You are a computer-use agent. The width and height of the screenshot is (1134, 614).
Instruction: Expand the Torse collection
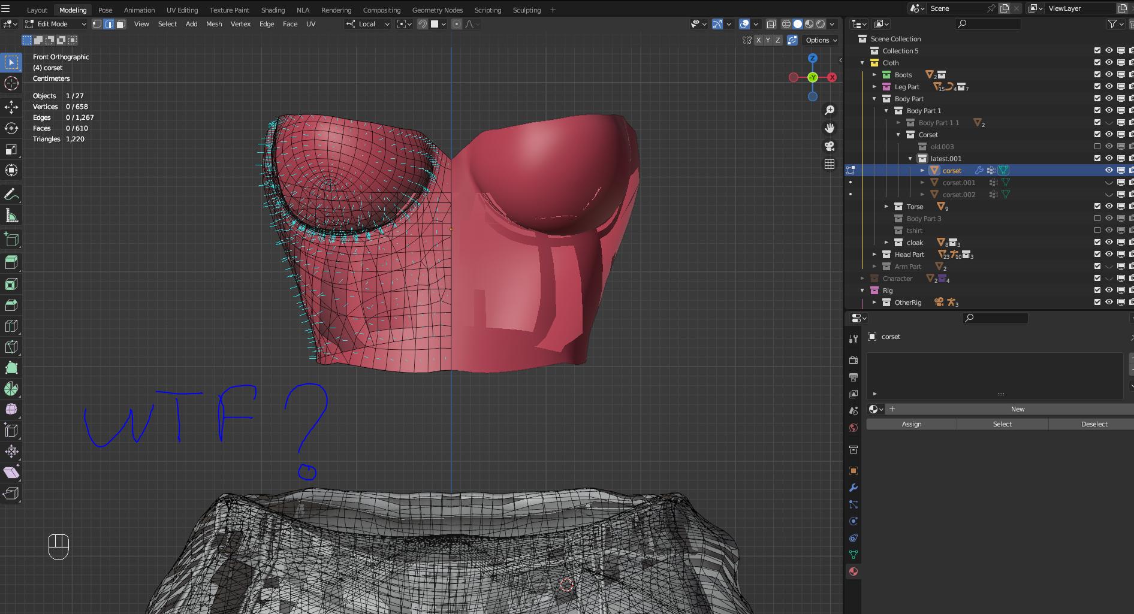886,207
